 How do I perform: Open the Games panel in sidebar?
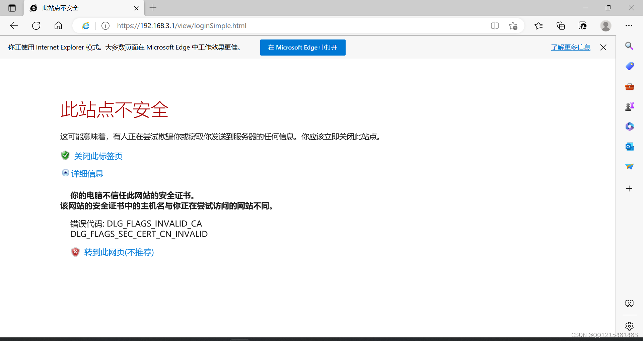(x=630, y=106)
